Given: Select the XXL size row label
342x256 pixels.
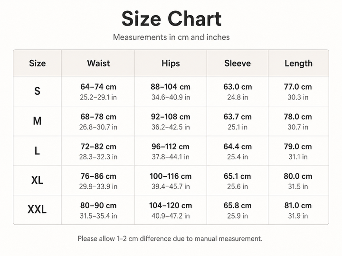Looking at the screenshot, I should (x=38, y=210).
